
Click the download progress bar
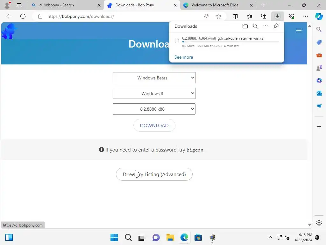pyautogui.click(x=230, y=42)
